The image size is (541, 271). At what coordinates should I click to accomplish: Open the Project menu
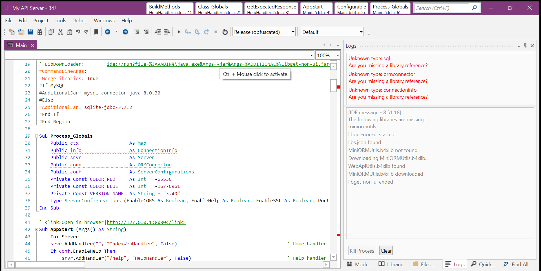point(41,21)
